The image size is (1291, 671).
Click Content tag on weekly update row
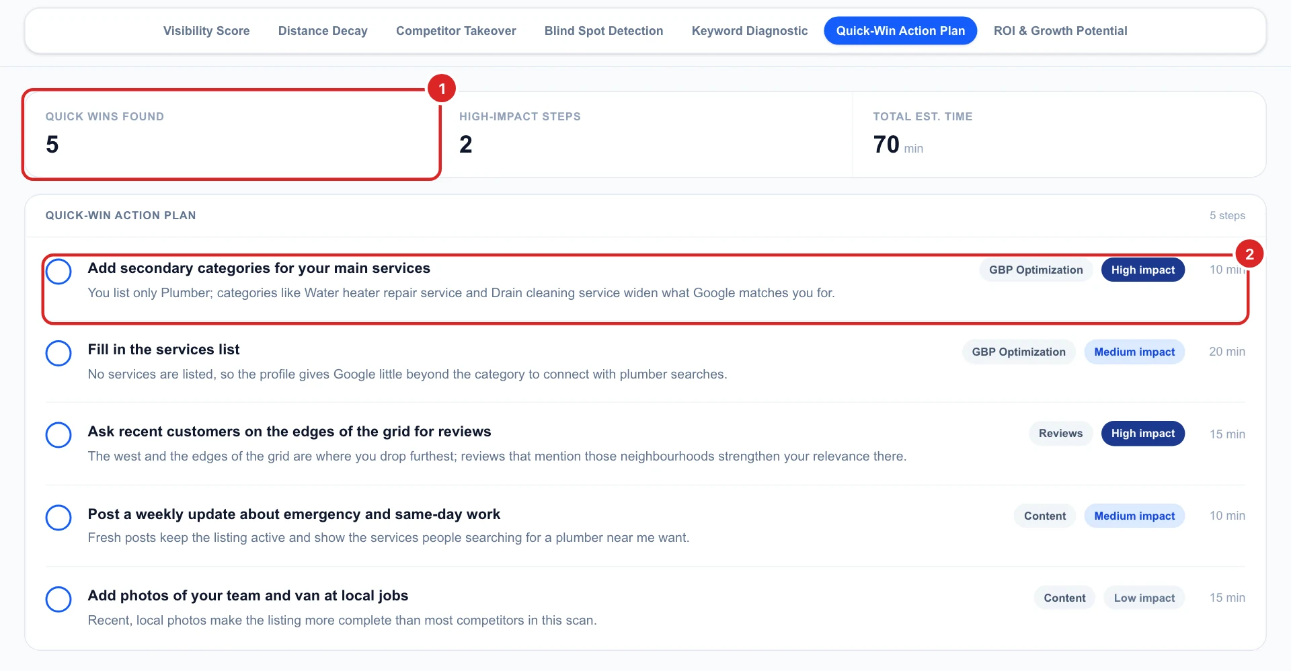(x=1045, y=516)
